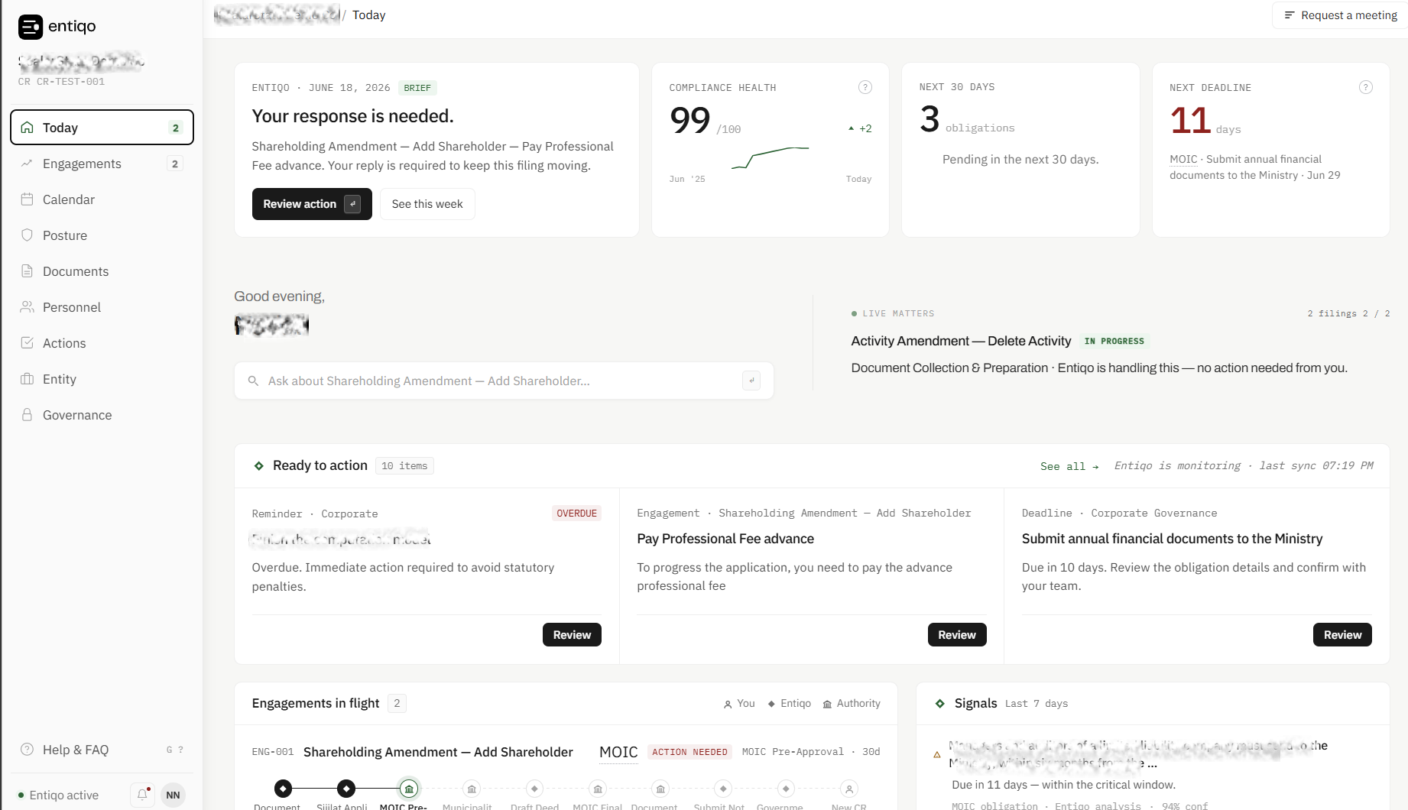Click the 'Entiqo active' status indicator
The height and width of the screenshot is (810, 1408).
59,795
